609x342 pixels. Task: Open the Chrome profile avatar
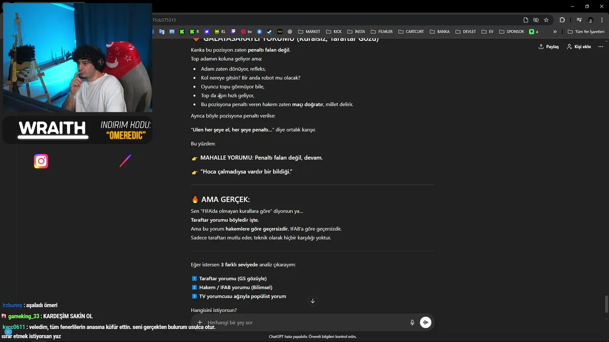590,20
